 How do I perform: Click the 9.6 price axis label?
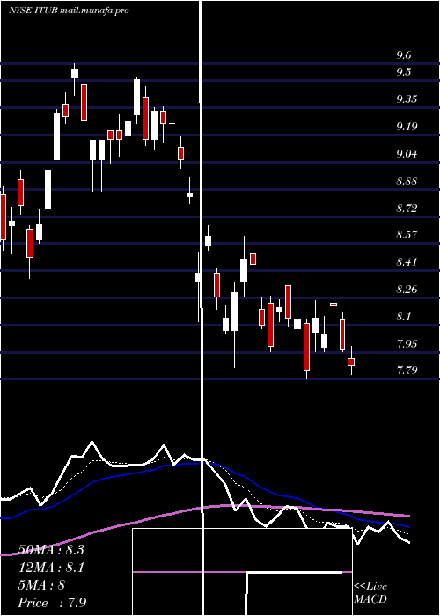tap(403, 55)
